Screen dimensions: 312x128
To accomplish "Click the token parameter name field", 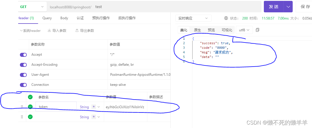I will pyautogui.click(x=56, y=107).
